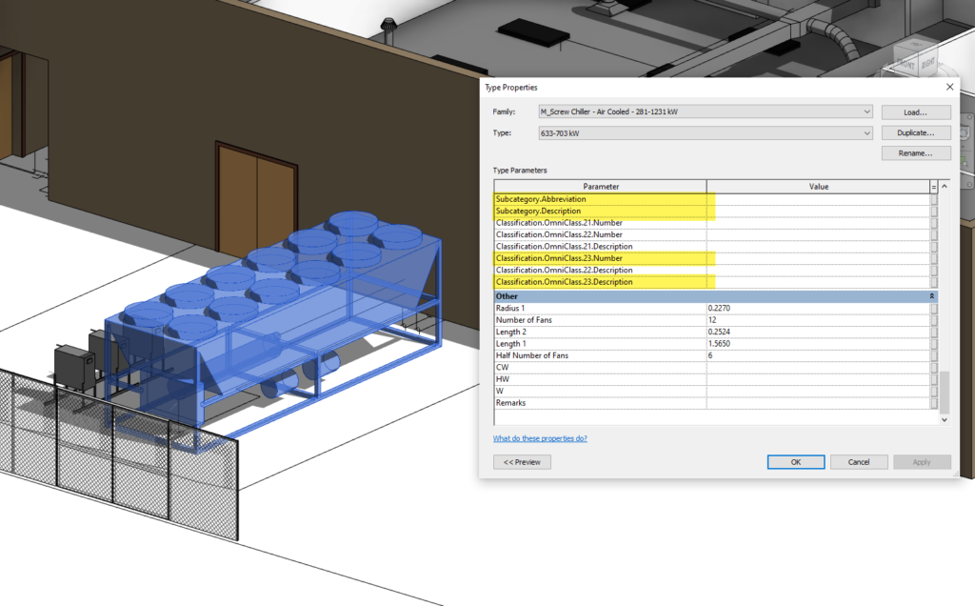Screen dimensions: 975x606
Task: Click associate button on Number of Fans row
Action: pos(933,320)
